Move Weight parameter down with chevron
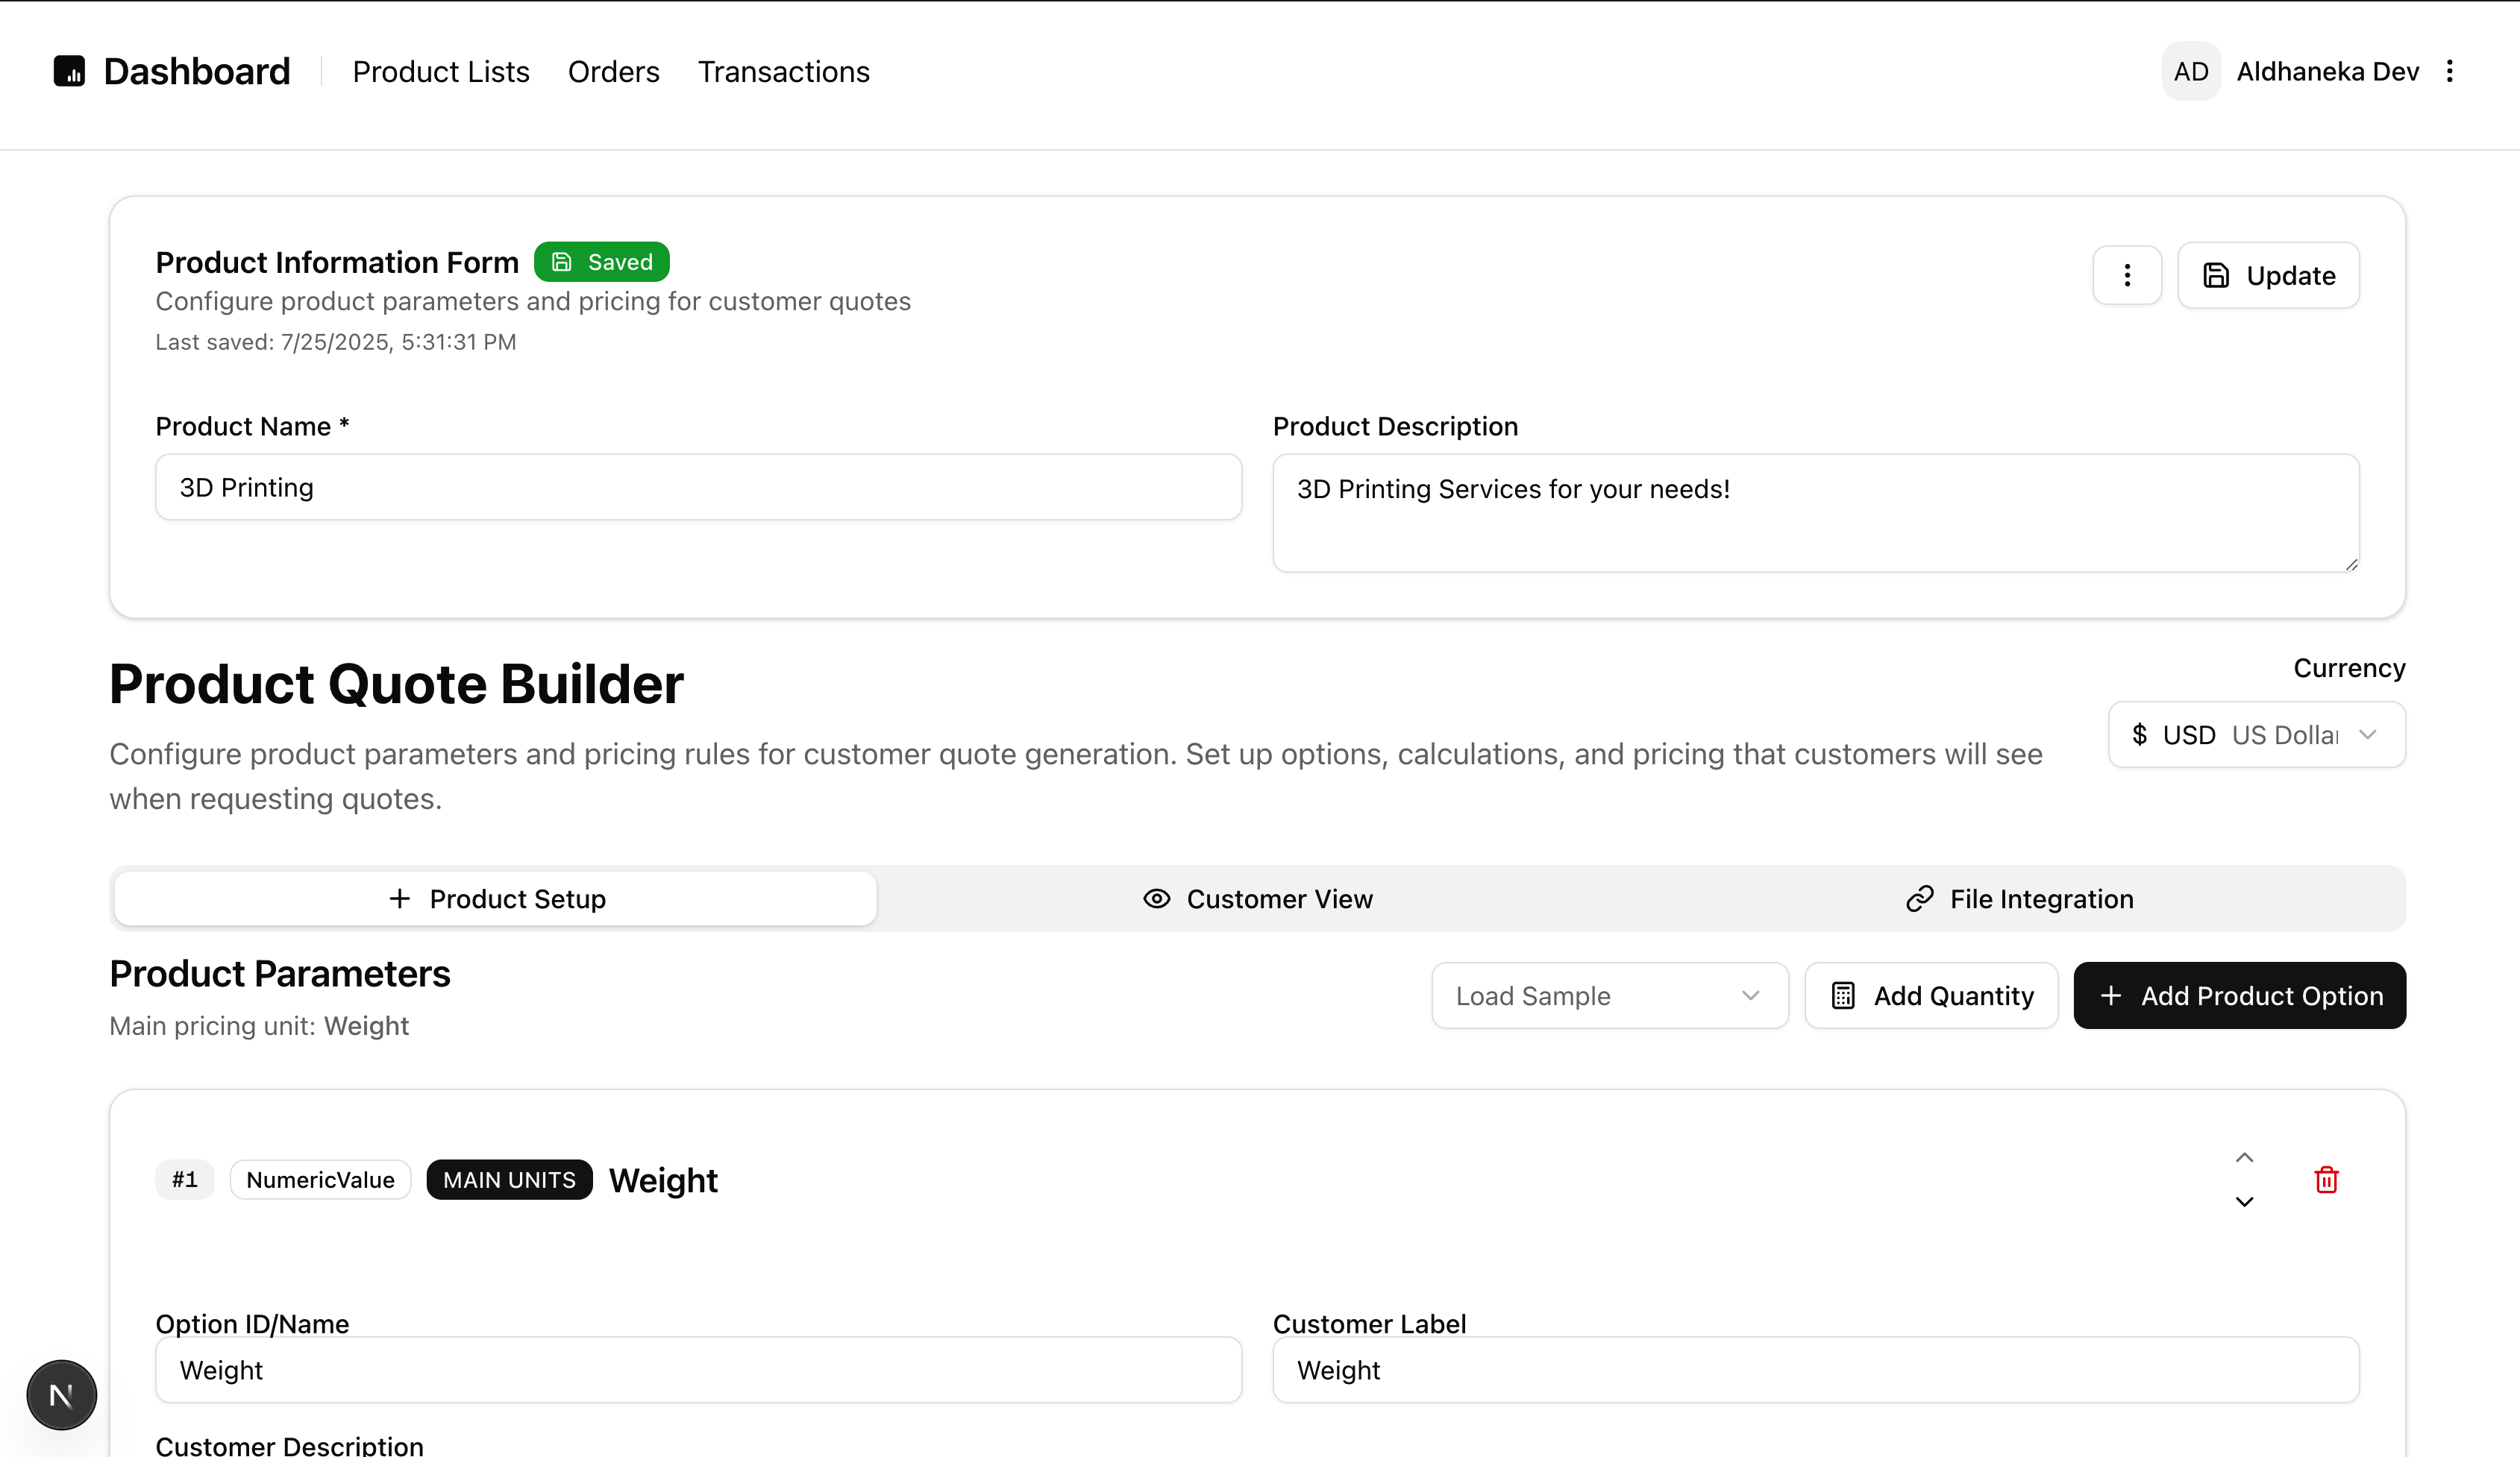 [x=2244, y=1201]
